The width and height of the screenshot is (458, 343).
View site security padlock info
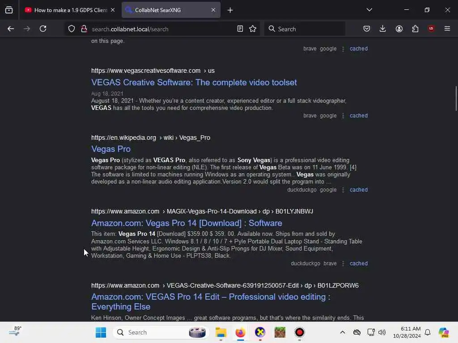coord(84,29)
